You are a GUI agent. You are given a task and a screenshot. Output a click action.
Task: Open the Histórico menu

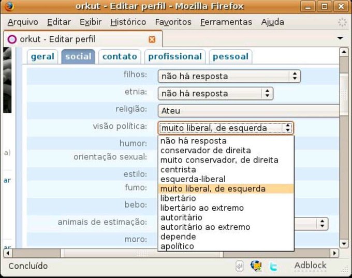coord(128,22)
